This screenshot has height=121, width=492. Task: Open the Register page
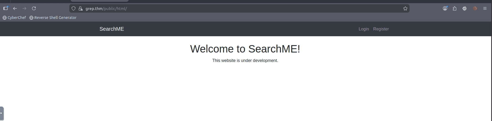(x=381, y=29)
